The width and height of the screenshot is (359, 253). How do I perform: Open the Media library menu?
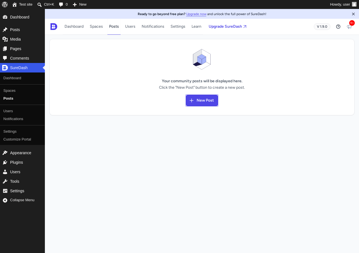tap(22, 39)
